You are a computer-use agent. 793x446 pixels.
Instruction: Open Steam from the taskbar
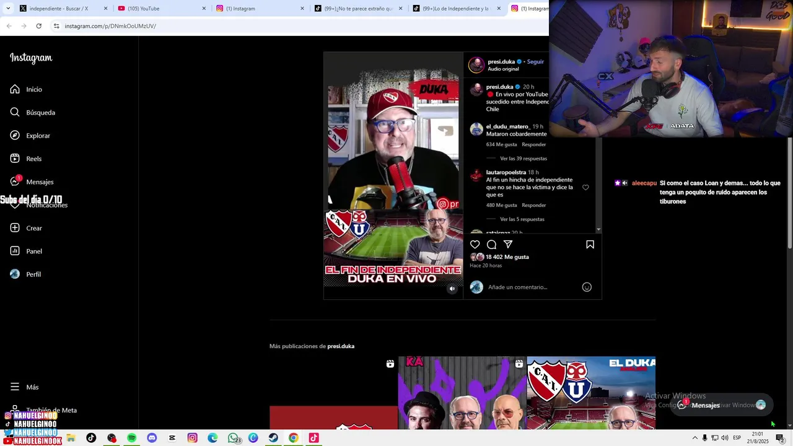273,438
